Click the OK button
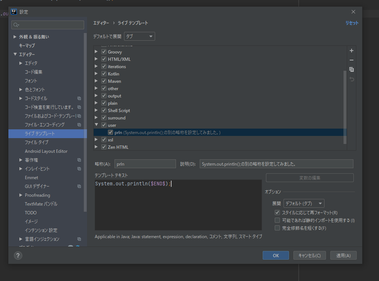 coord(276,255)
